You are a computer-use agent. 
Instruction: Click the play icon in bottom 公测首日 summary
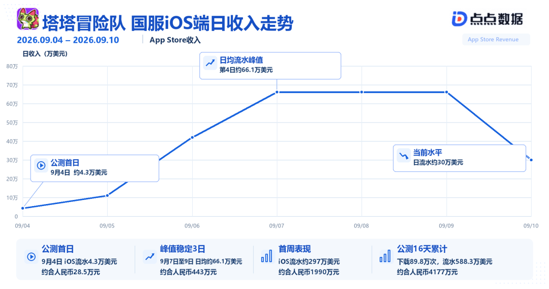tap(31, 257)
